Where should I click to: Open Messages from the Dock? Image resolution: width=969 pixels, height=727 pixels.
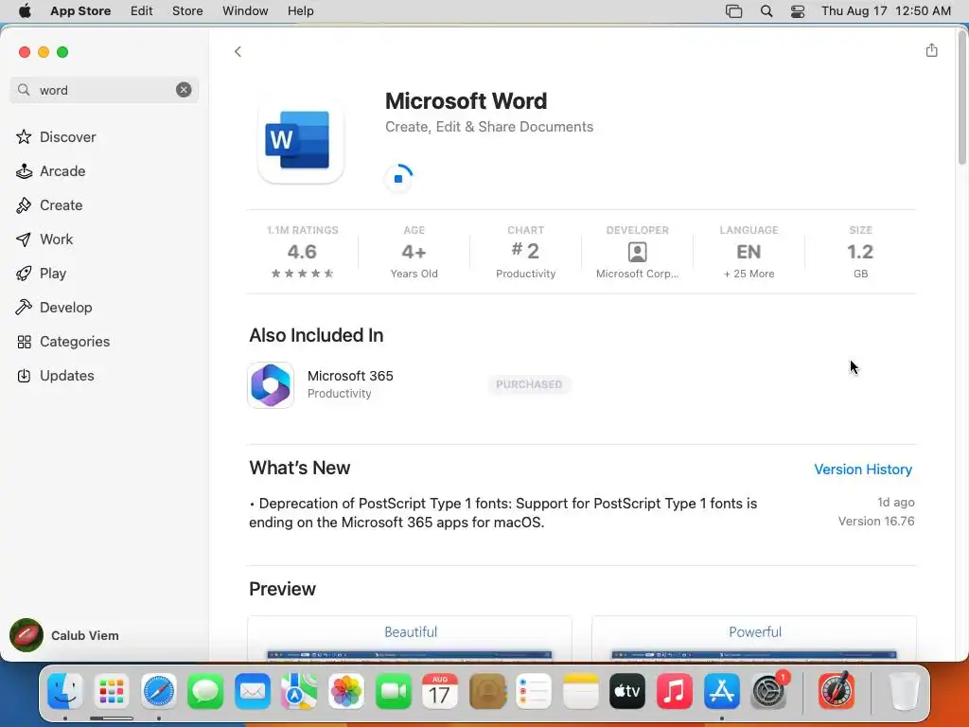click(205, 690)
